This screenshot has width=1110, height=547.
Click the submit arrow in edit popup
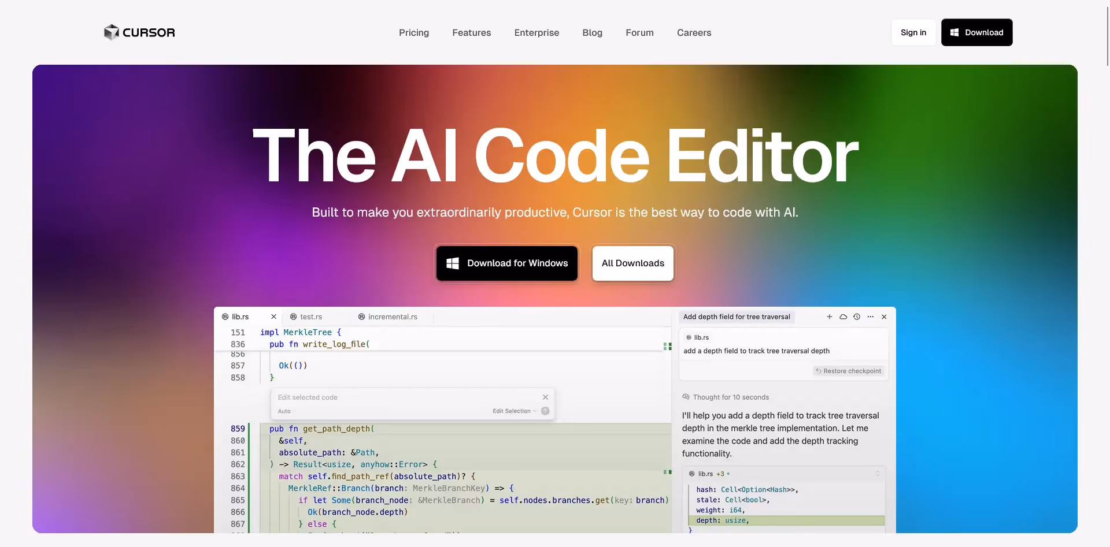(x=545, y=411)
